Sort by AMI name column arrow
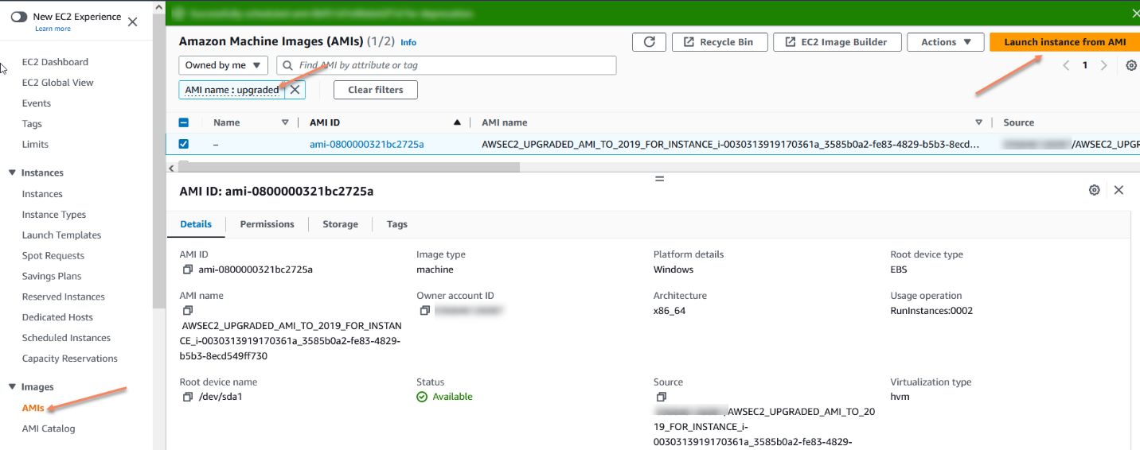Image resolution: width=1140 pixels, height=450 pixels. tap(979, 122)
